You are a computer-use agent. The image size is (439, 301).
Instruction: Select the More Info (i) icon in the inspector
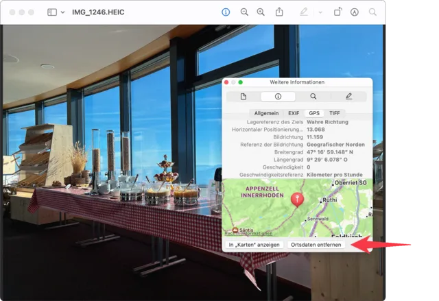tap(278, 97)
